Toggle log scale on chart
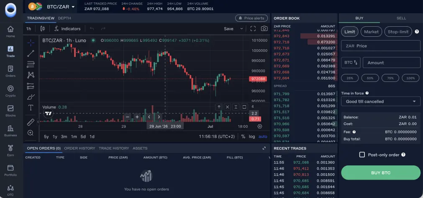 coord(252,137)
